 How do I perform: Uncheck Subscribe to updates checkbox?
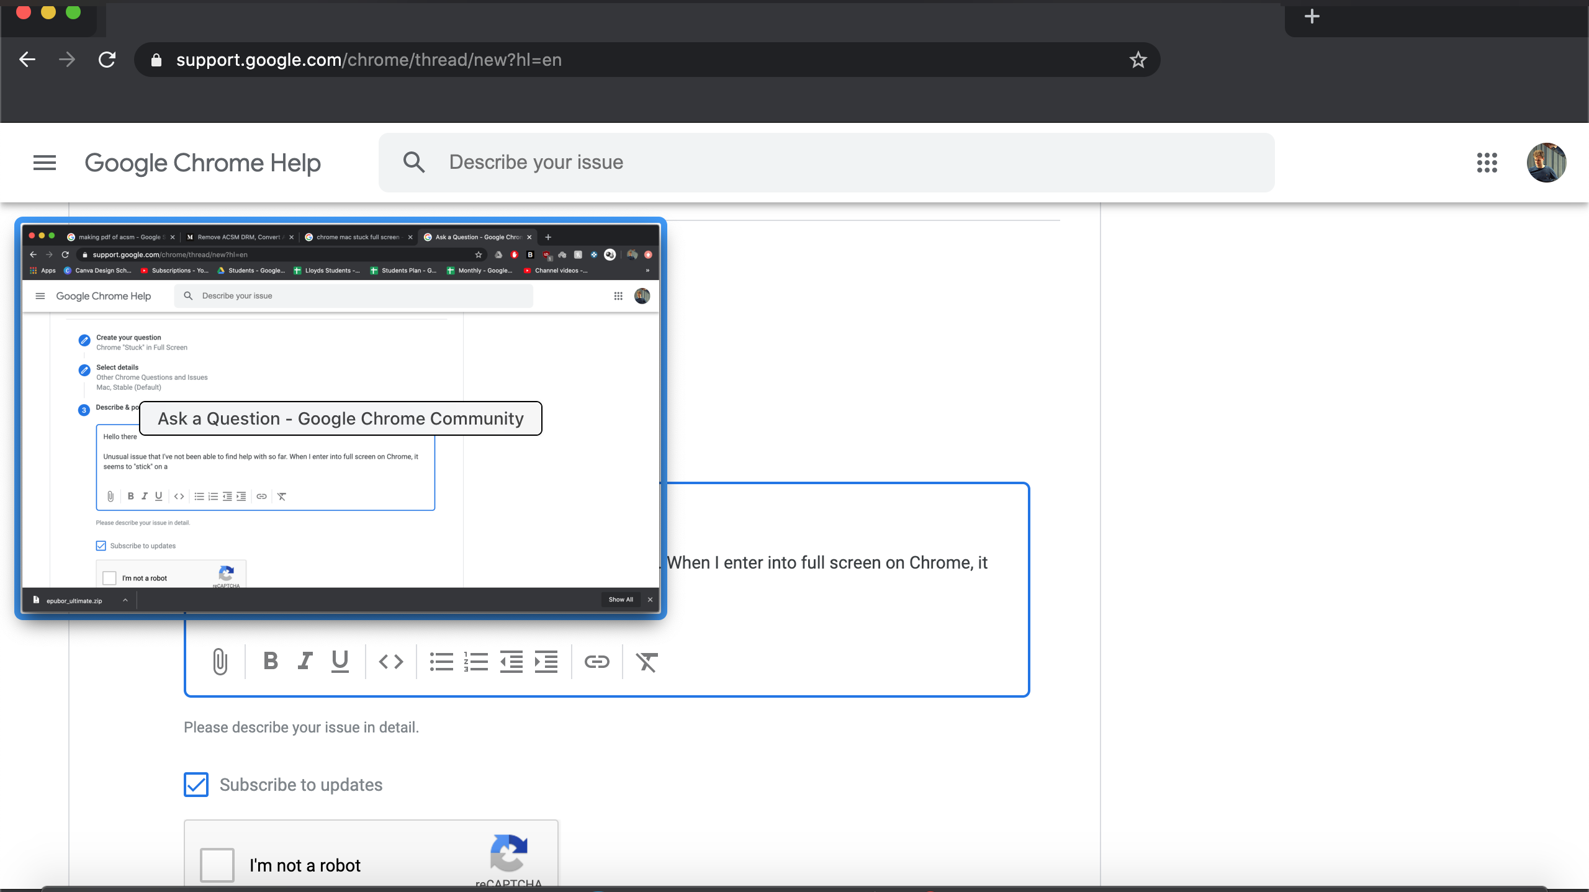click(196, 785)
